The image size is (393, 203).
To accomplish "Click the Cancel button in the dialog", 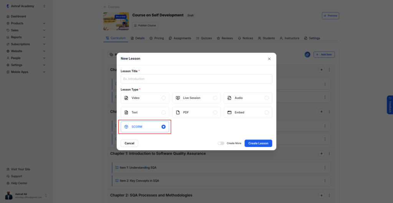I will tap(129, 143).
